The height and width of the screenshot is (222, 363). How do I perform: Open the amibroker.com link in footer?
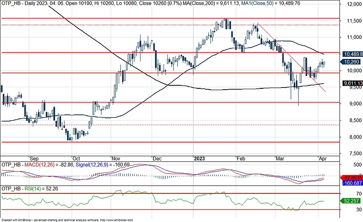(117, 220)
